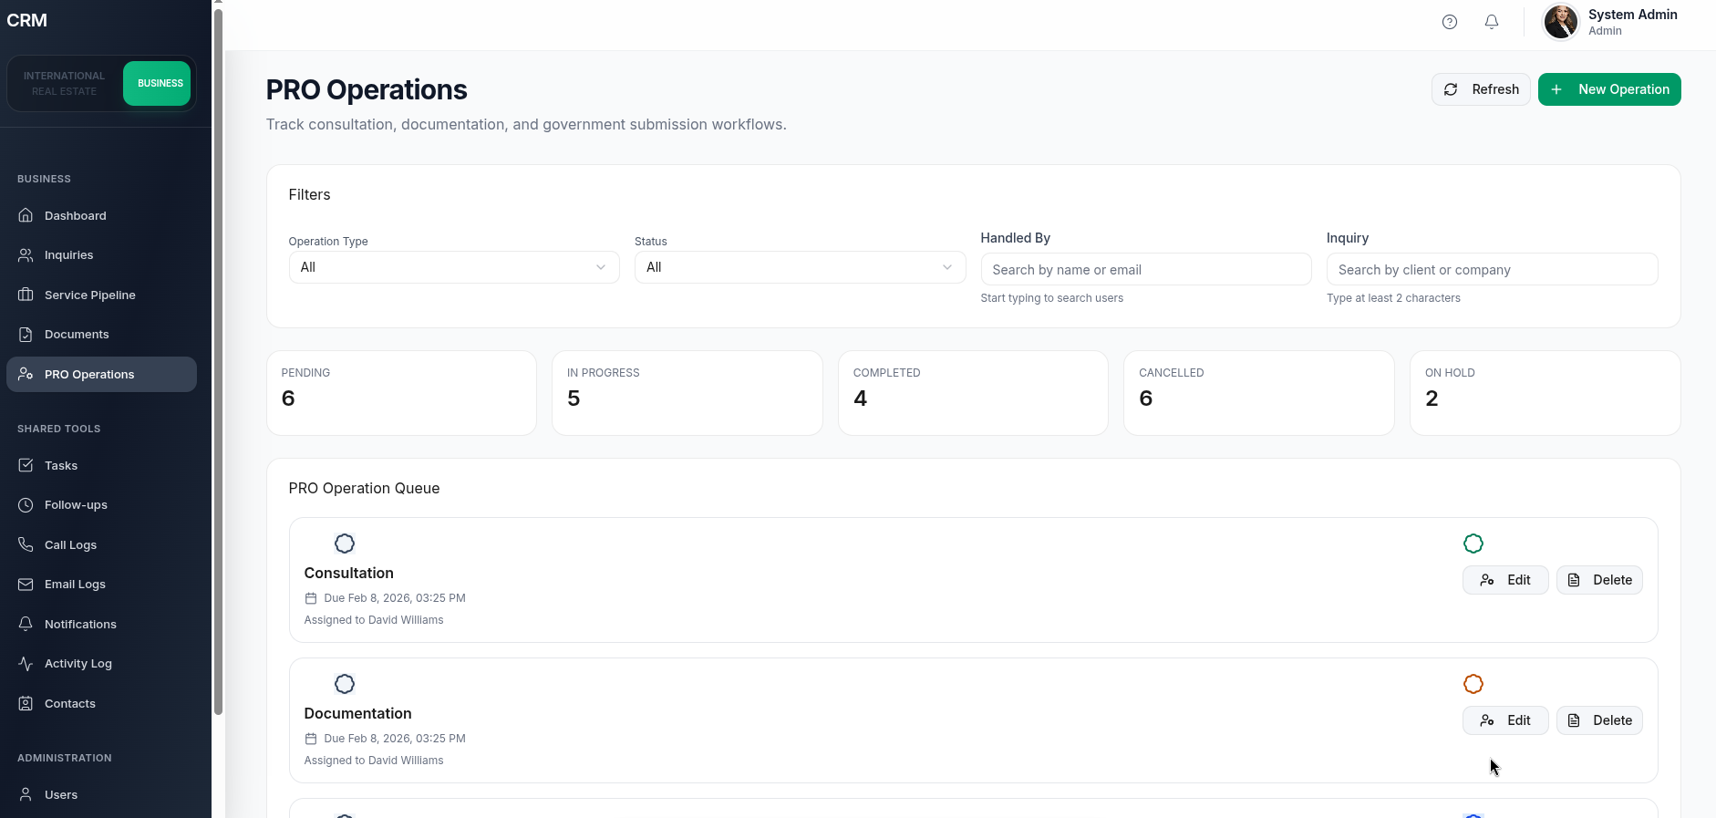Viewport: 1716px width, 818px height.
Task: Focus the Inquiry client search field
Action: point(1492,270)
